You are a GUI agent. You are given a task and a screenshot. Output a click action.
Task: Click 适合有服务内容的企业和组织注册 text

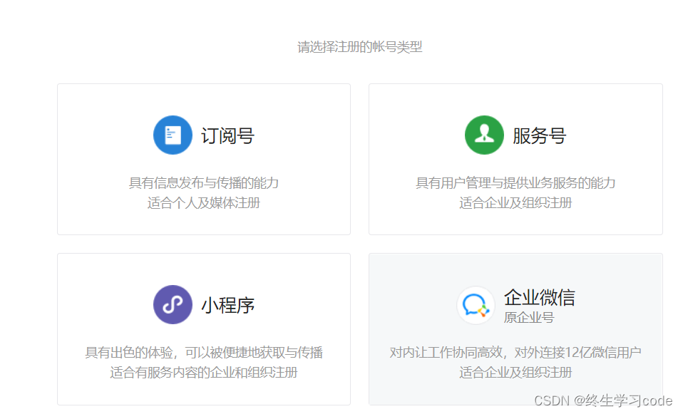tap(204, 372)
